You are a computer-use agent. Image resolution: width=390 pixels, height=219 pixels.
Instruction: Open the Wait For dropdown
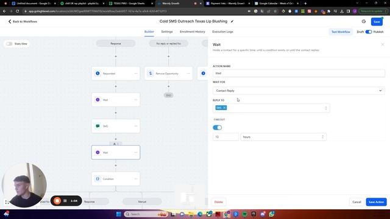pyautogui.click(x=299, y=91)
